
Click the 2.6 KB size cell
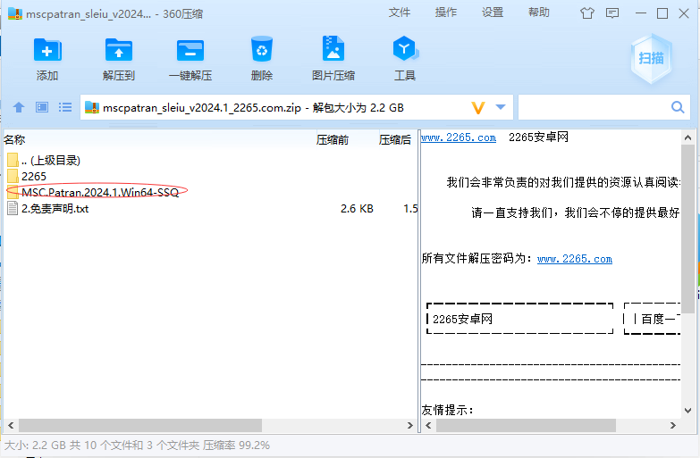357,208
